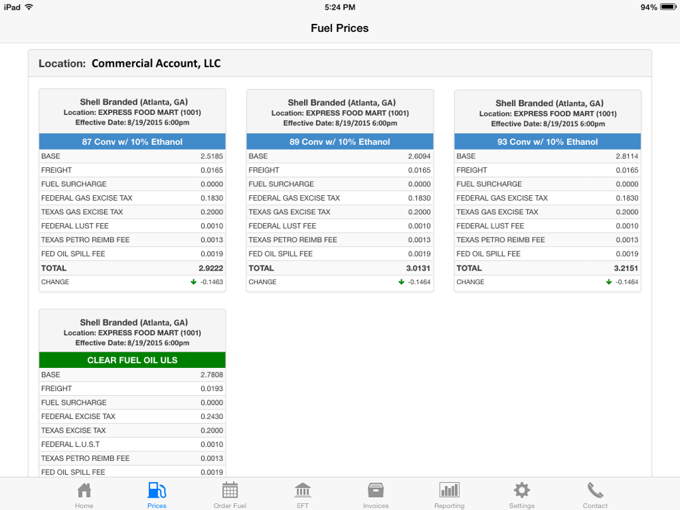
Task: Click TOTAL value 3.0131
Action: pos(418,268)
